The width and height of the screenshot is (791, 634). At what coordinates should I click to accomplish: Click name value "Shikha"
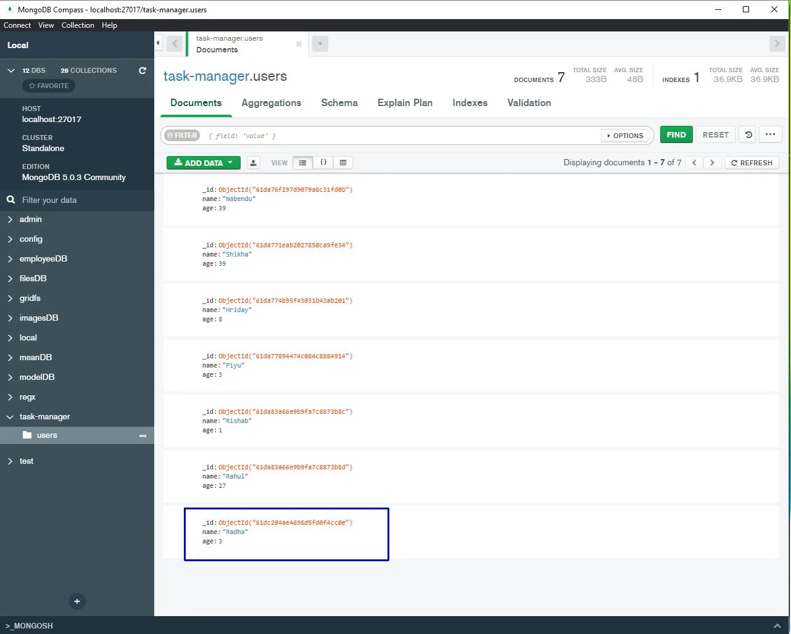237,255
